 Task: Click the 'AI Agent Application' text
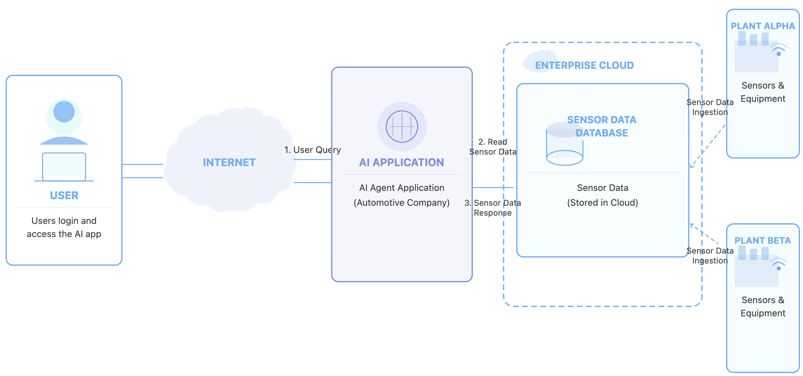point(401,188)
